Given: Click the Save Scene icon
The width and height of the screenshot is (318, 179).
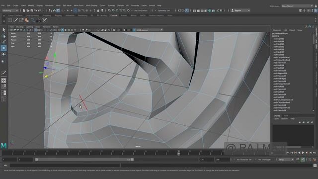Looking at the screenshot, I should click(32, 10).
